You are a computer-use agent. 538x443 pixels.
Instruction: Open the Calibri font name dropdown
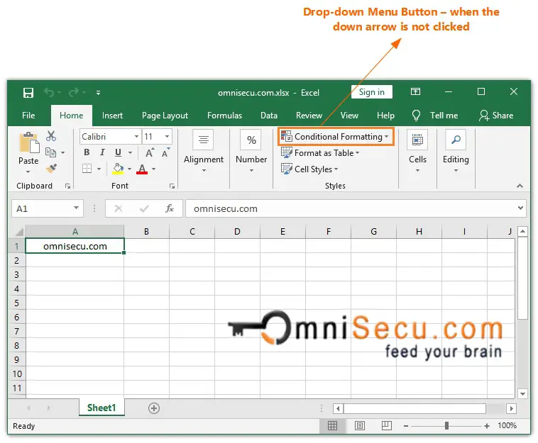tap(136, 137)
